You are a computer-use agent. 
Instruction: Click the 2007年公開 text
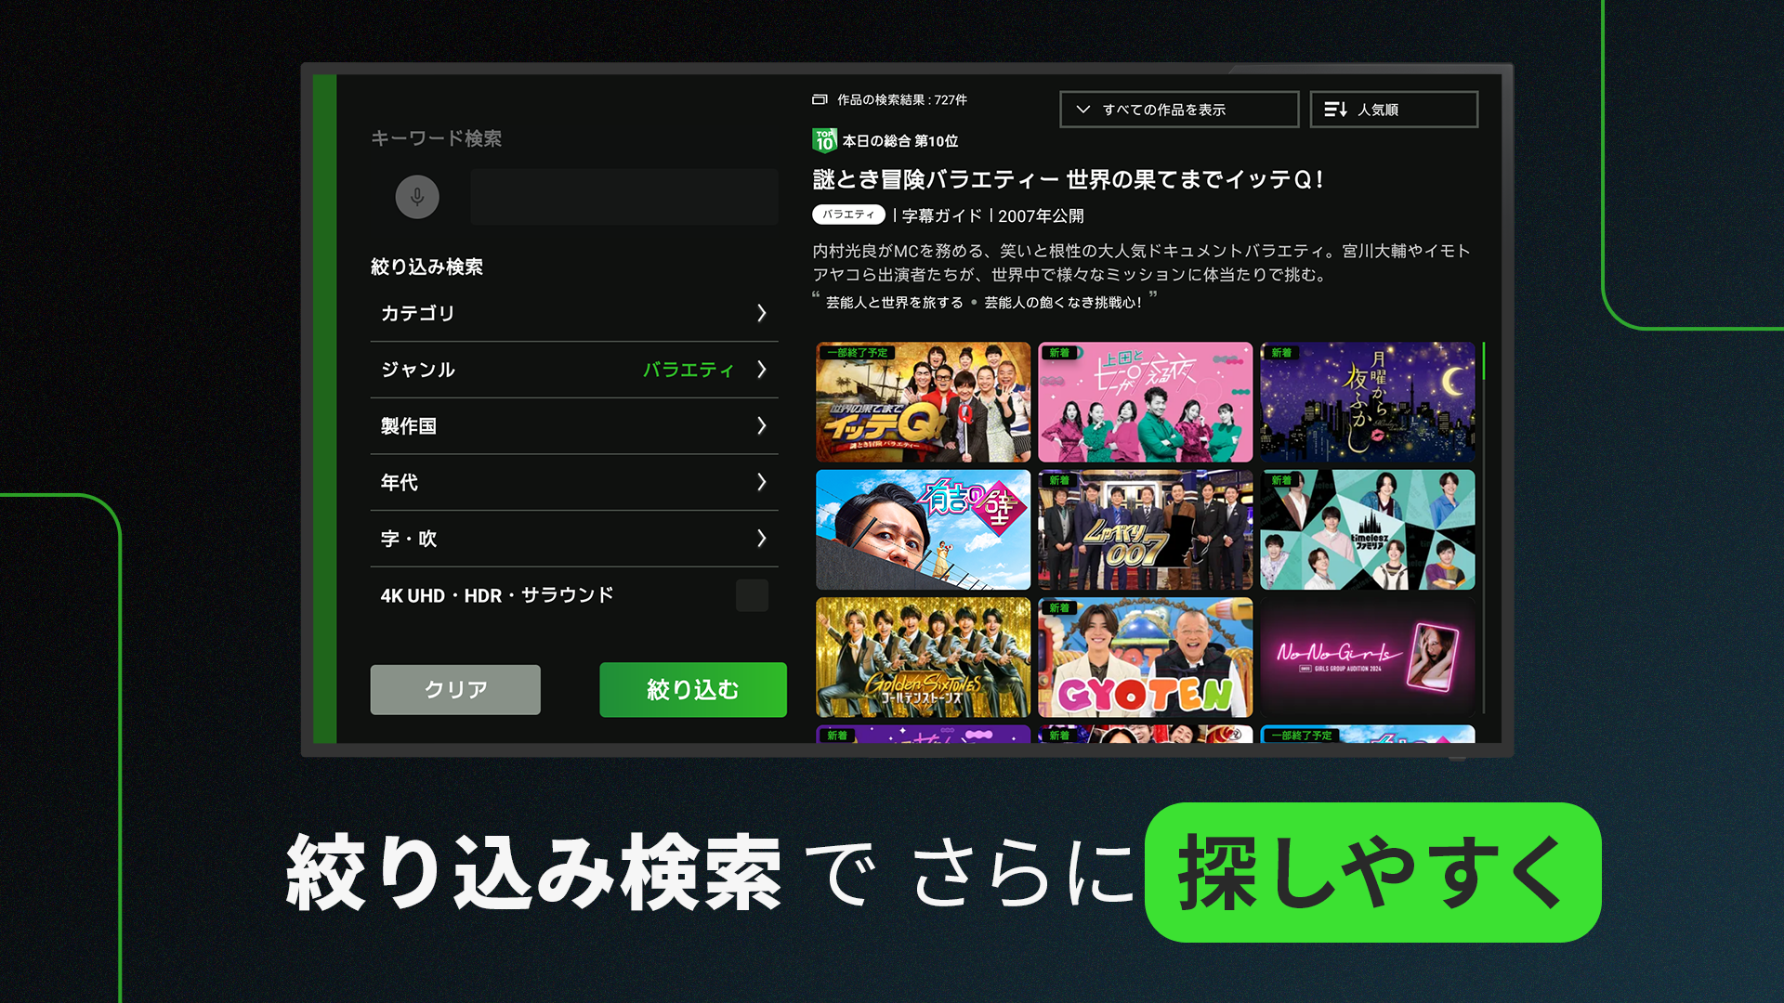1041,215
